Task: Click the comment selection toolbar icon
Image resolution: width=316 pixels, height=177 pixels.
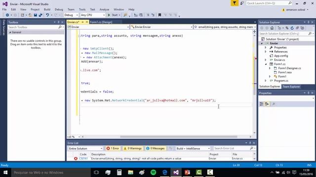Action: (x=148, y=15)
